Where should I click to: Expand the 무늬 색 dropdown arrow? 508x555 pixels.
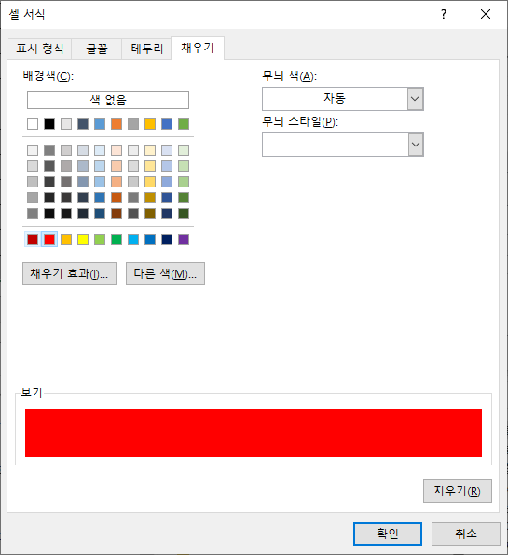click(416, 99)
